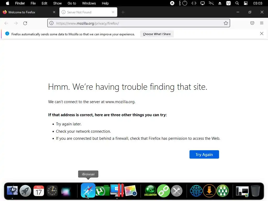
Task: Open the Siri orb dock icon
Action: pos(66,191)
